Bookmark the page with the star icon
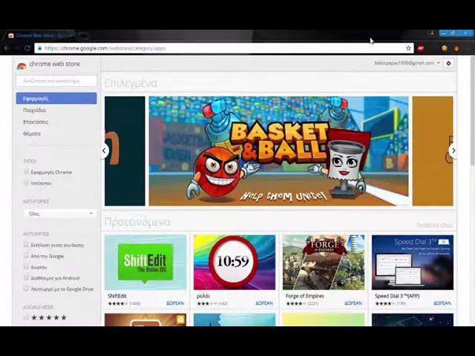This screenshot has width=475, height=356. [x=408, y=48]
